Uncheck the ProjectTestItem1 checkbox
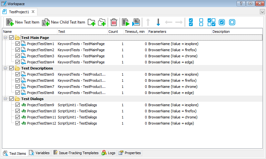Image resolution: width=266 pixels, height=159 pixels. (18, 44)
